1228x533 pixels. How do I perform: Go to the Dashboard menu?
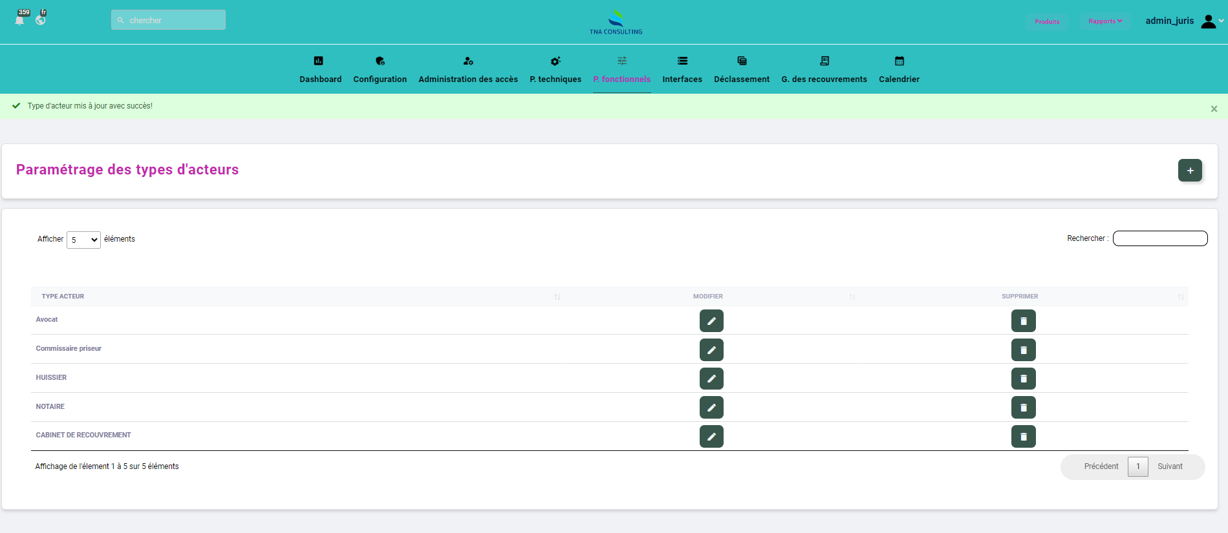[x=320, y=70]
